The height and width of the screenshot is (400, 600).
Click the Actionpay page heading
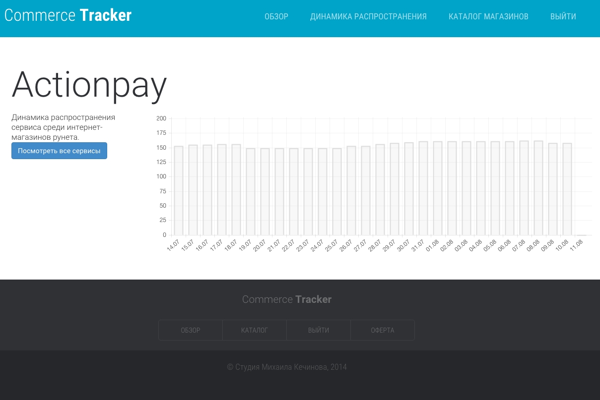pyautogui.click(x=89, y=85)
